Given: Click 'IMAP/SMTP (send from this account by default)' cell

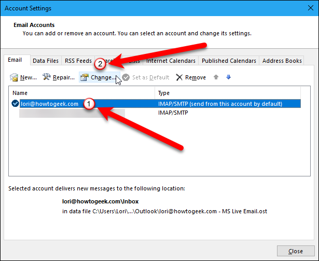Looking at the screenshot, I should [x=220, y=104].
